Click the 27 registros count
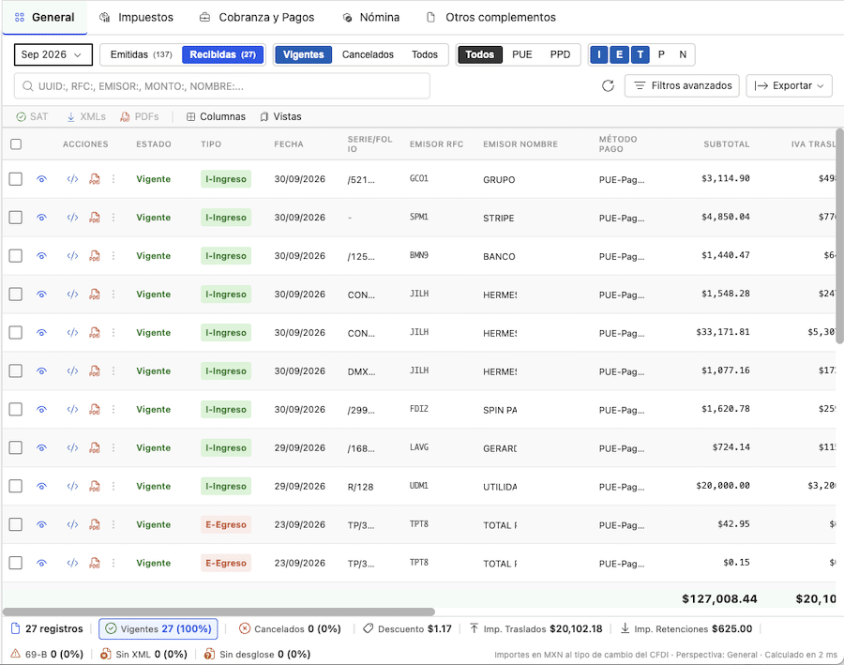 coord(47,629)
